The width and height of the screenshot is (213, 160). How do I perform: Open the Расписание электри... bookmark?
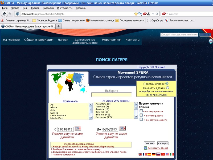[180, 21]
